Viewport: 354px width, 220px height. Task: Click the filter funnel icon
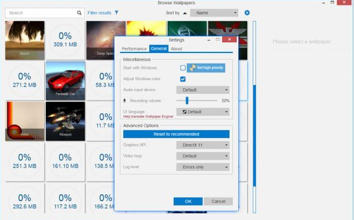(117, 12)
